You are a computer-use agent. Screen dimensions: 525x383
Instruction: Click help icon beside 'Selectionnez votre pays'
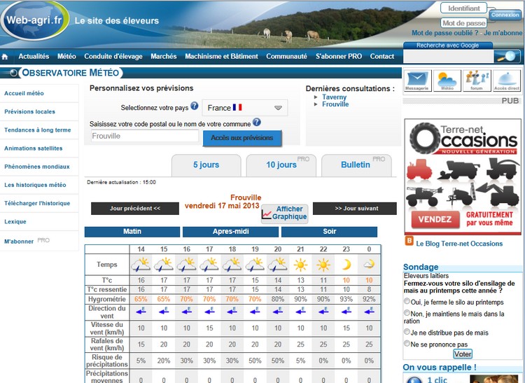[x=195, y=106]
